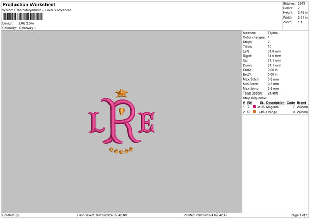Click the magenta letter E in the monogram
Image resolution: width=310 pixels, height=219 pixels.
pyautogui.click(x=147, y=122)
